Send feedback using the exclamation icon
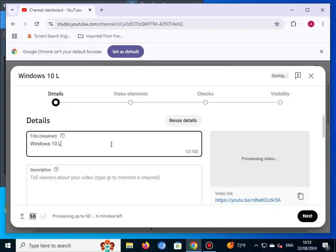Image resolution: width=336 pixels, height=252 pixels. click(x=298, y=76)
